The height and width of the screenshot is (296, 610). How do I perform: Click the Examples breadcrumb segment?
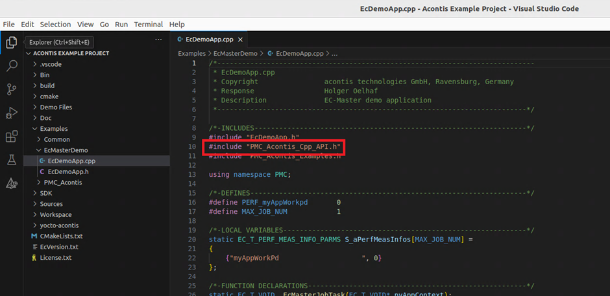(x=191, y=53)
